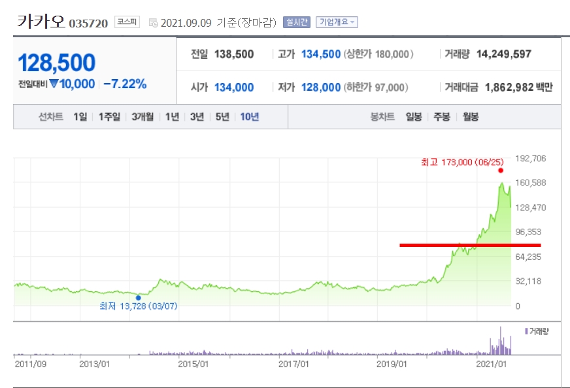The height and width of the screenshot is (388, 570).
Task: Click the blue 최저 marker dot on chart
Action: click(138, 298)
